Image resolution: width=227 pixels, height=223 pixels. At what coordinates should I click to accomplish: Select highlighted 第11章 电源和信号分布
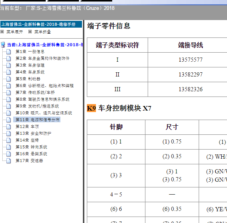(x=37, y=120)
